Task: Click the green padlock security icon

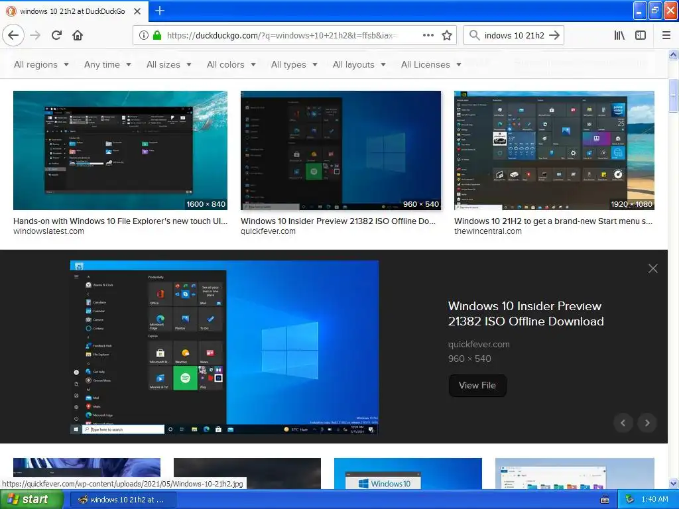Action: [x=157, y=35]
